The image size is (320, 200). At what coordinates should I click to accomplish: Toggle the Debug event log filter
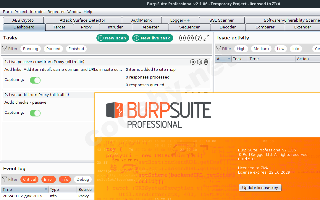[83, 179]
